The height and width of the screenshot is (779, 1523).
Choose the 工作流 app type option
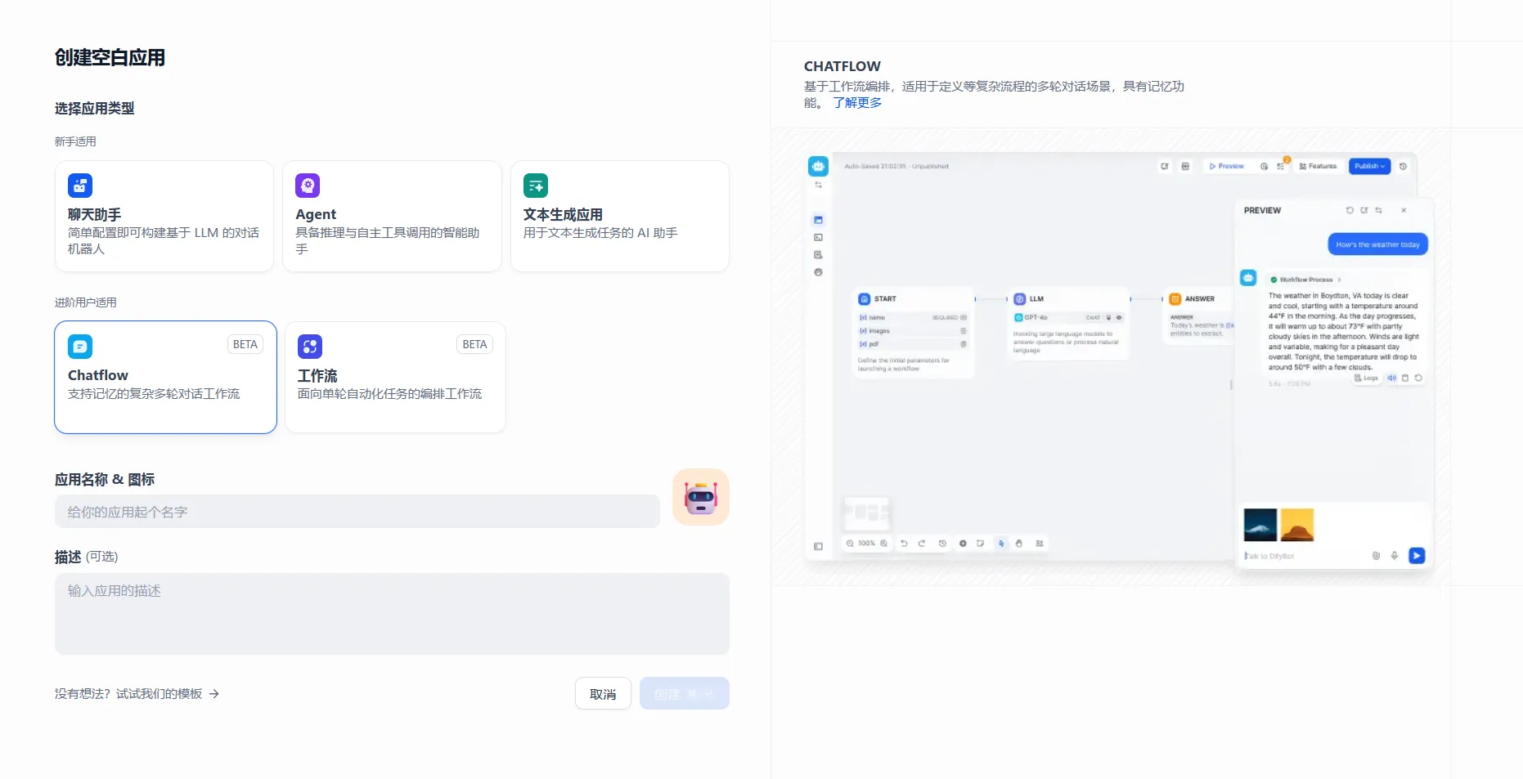point(395,377)
